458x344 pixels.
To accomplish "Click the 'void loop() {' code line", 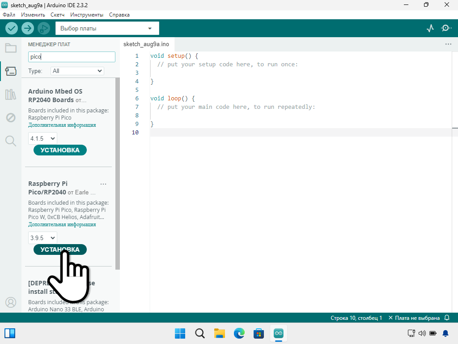I will click(x=173, y=98).
